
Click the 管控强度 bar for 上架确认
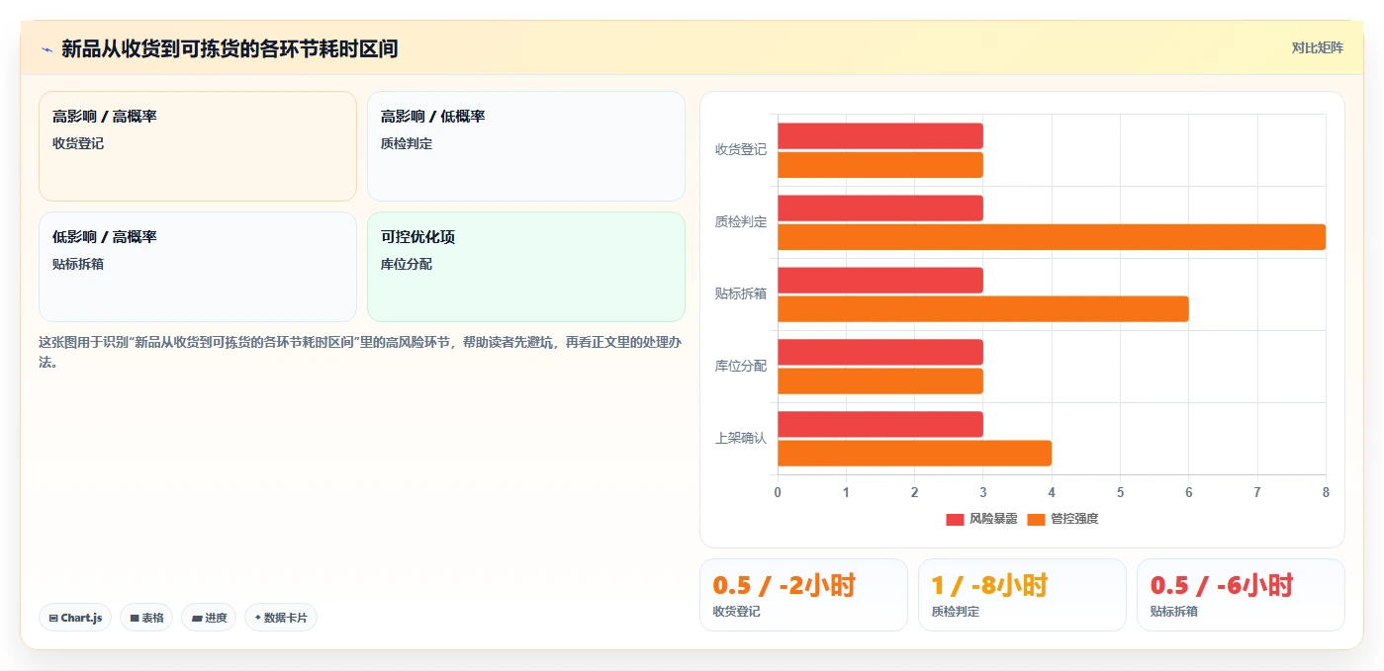[914, 454]
